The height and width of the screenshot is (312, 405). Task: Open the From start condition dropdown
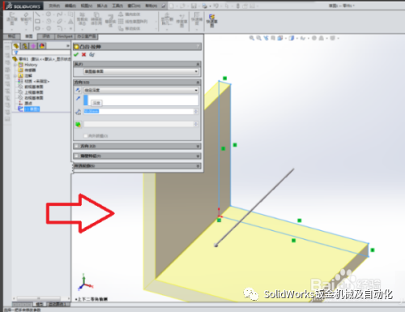(141, 71)
